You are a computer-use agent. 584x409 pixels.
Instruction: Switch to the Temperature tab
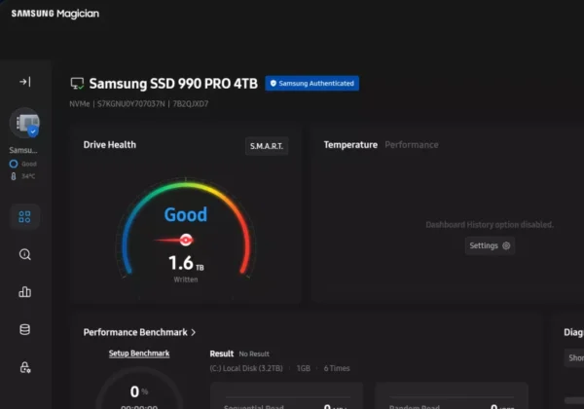click(350, 145)
